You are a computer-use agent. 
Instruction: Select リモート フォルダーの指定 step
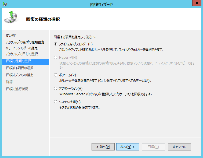(22, 48)
